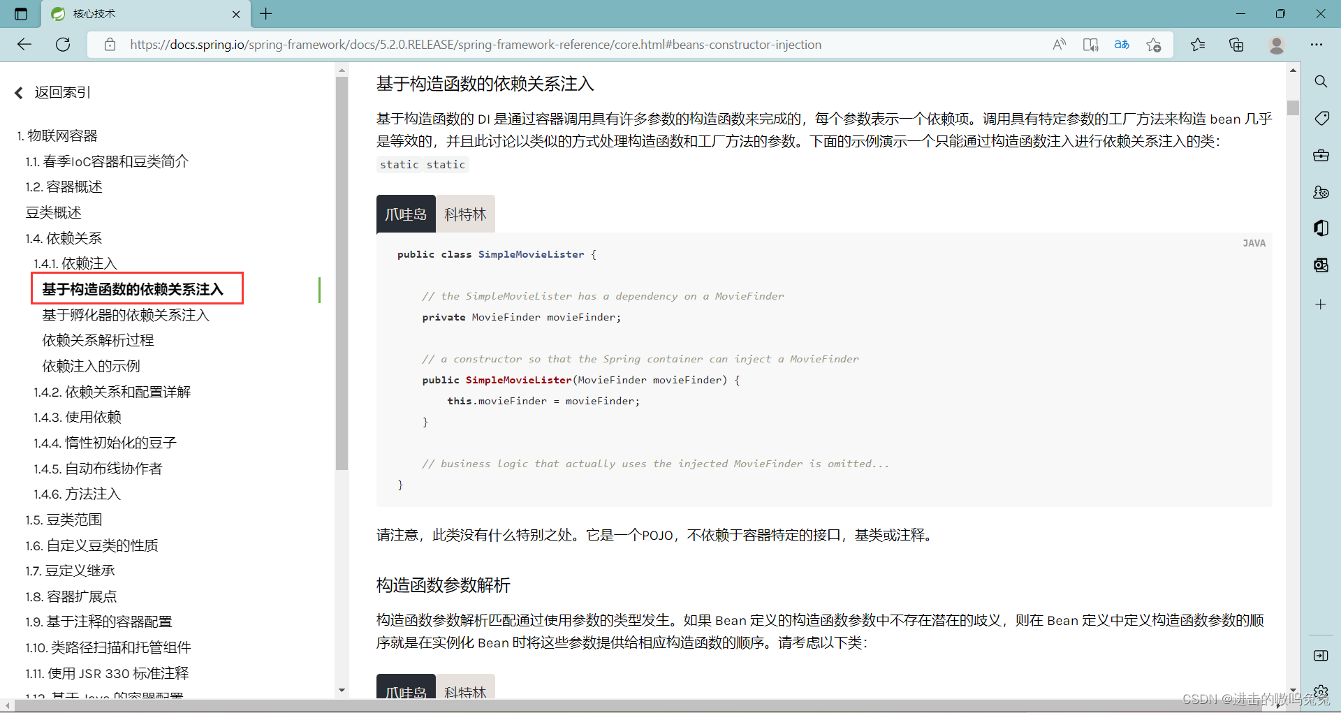The height and width of the screenshot is (713, 1341).
Task: Open the page translate options icon
Action: tap(1122, 45)
